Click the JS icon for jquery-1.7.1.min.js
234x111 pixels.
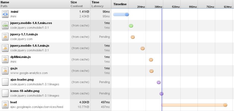click(5, 37)
